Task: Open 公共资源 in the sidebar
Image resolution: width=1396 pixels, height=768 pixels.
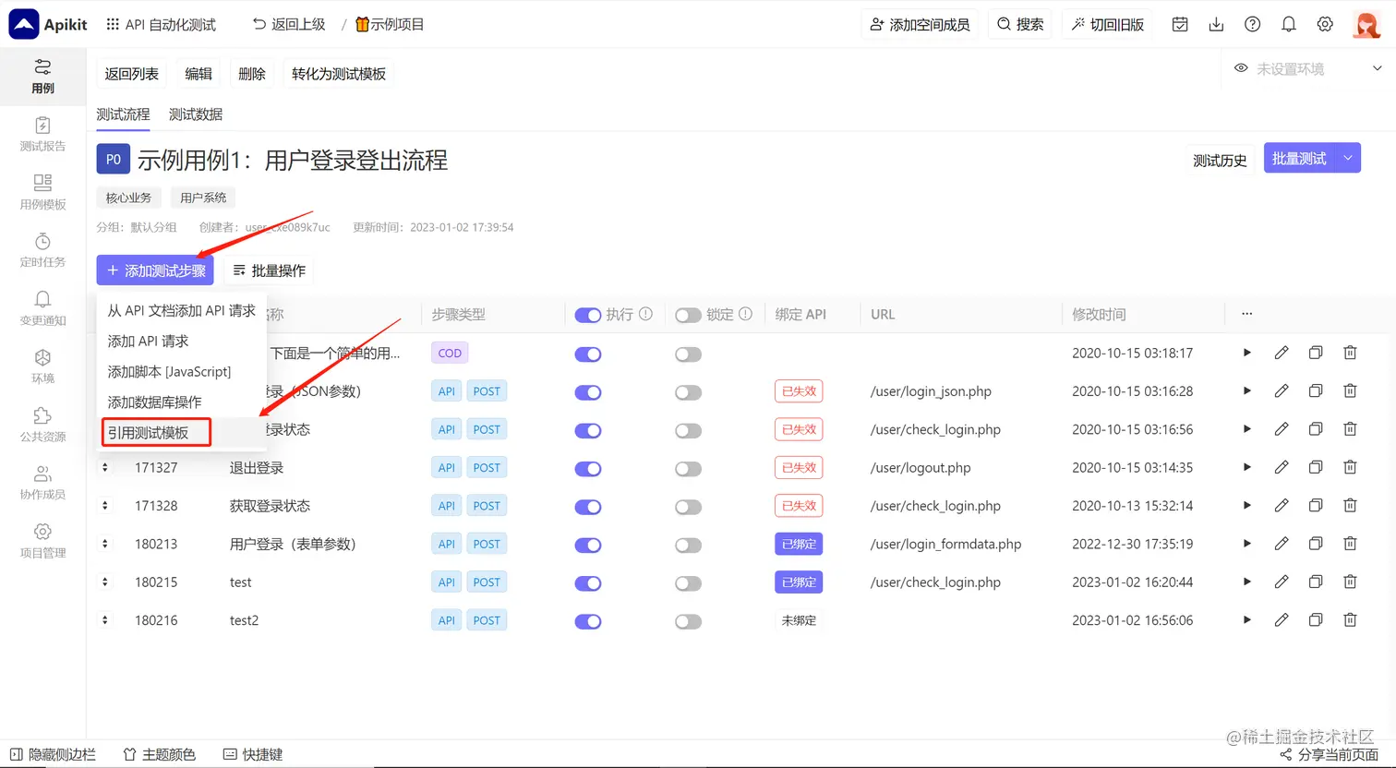Action: pos(42,425)
